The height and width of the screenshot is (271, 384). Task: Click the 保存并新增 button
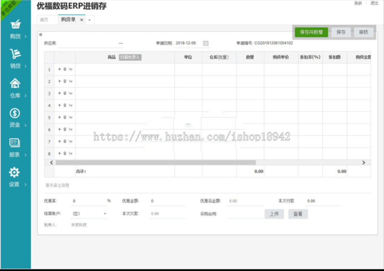coord(311,32)
